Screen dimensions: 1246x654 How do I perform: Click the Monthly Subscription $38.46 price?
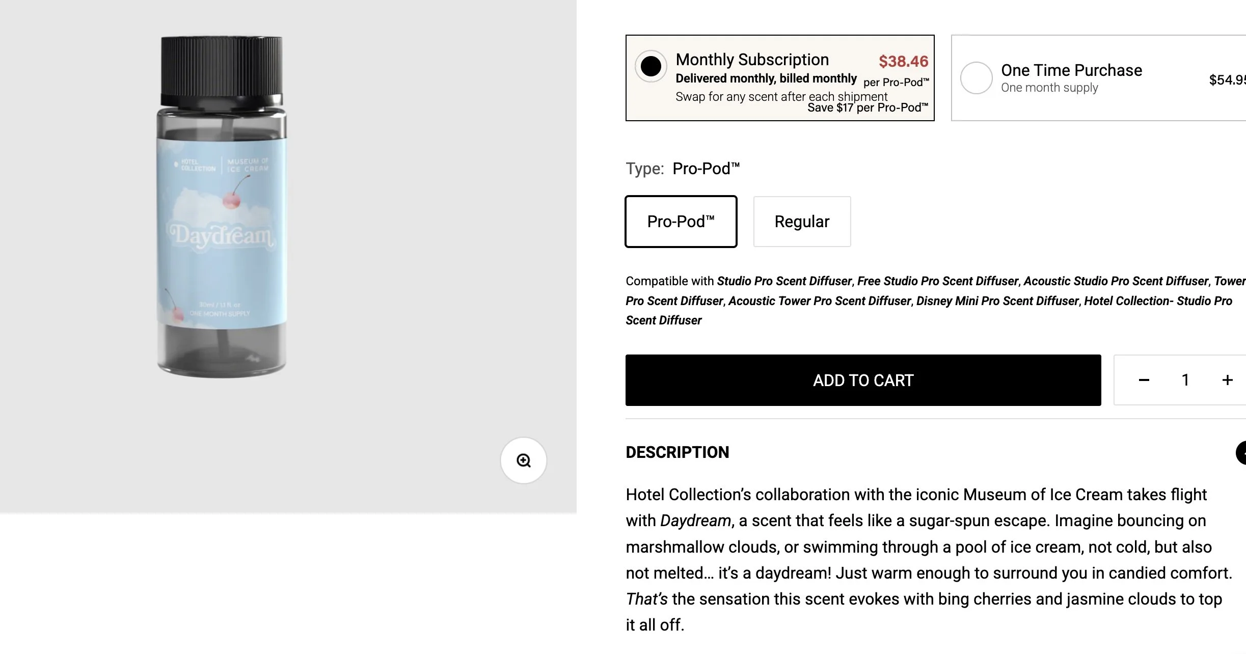903,61
